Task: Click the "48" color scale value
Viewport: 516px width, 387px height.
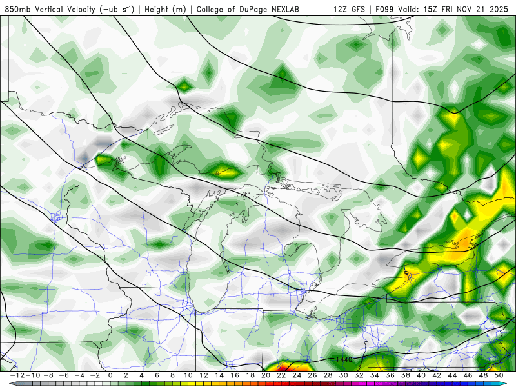Action: [x=483, y=375]
